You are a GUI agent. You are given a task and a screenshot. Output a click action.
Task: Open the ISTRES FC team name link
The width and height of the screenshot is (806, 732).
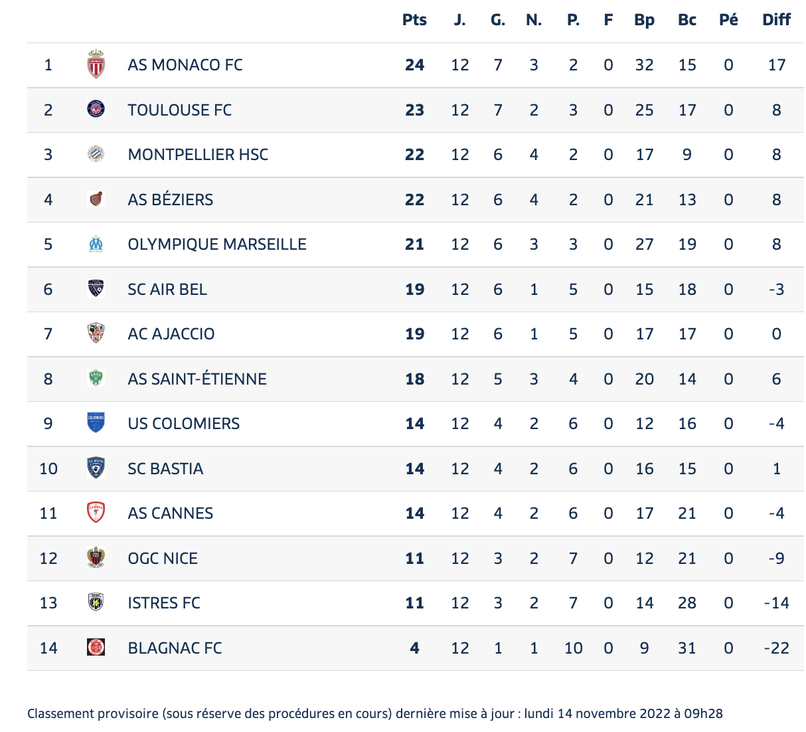164,603
